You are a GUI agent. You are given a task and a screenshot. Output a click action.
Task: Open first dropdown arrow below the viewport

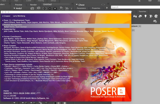click(x=14, y=103)
